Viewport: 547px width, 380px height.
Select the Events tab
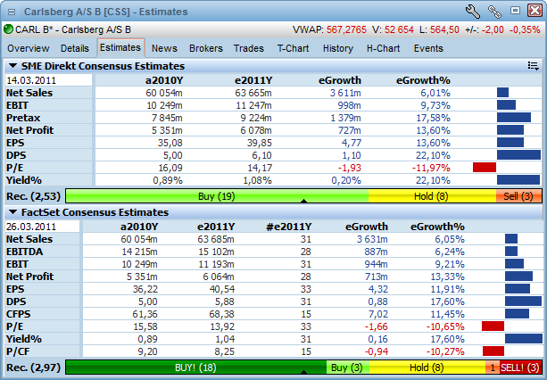(x=428, y=48)
